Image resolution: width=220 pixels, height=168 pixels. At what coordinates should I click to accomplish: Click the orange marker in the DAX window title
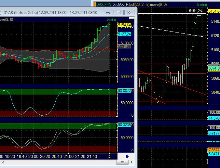pyautogui.click(x=95, y=4)
